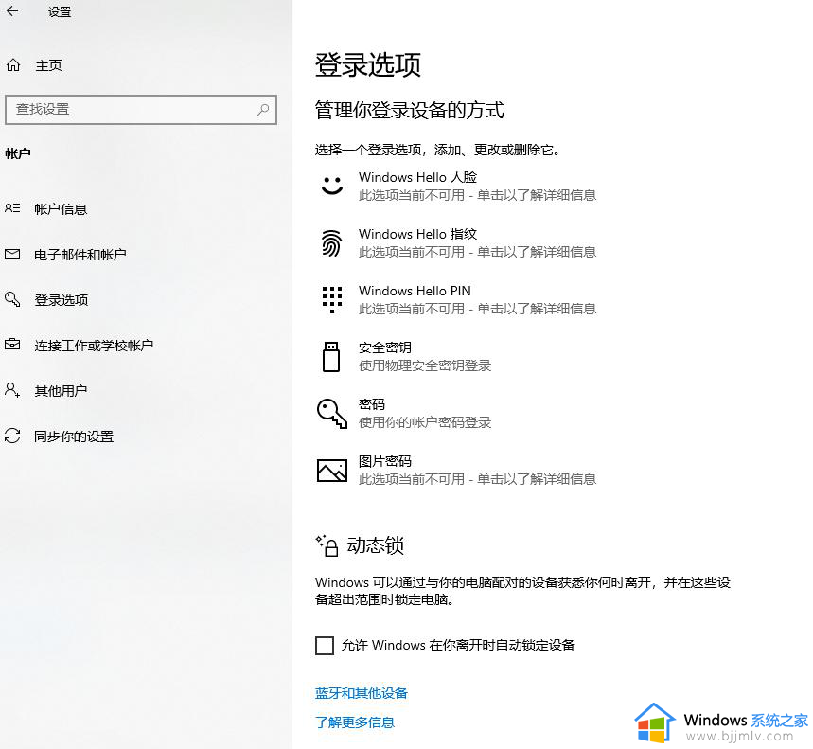Screen dimensions: 813x749
Task: Click the 其他用户 person-plus icon
Action: click(12, 389)
